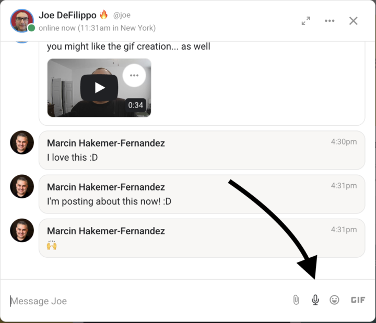376x323 pixels.
Task: Open the video's circular more-options button
Action: (134, 76)
